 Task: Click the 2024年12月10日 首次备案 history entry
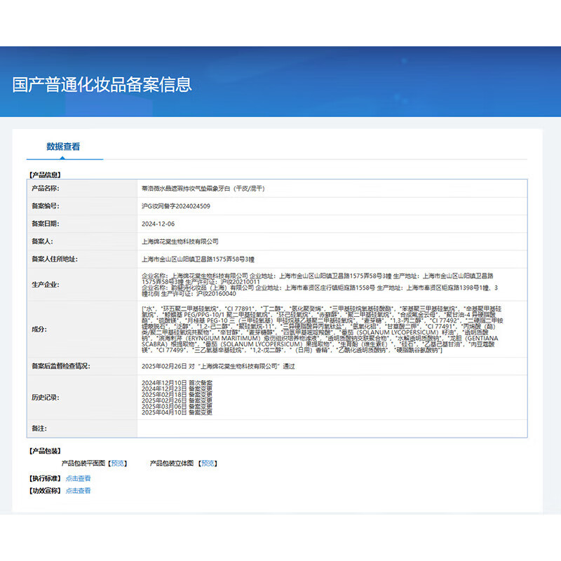177,381
